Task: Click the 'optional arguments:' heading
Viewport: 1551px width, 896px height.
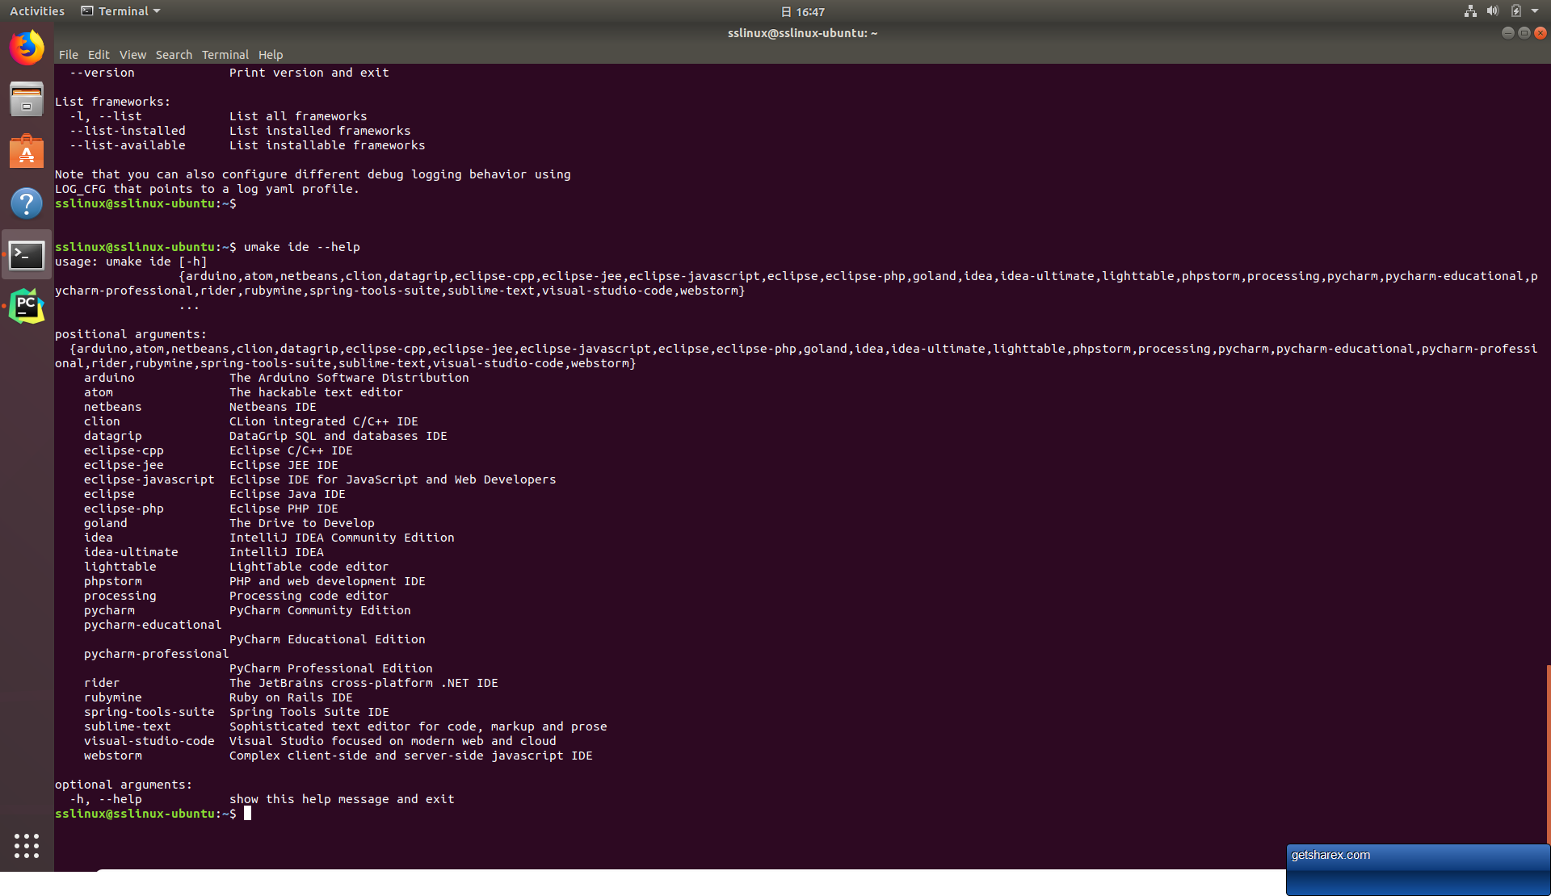Action: pyautogui.click(x=124, y=785)
